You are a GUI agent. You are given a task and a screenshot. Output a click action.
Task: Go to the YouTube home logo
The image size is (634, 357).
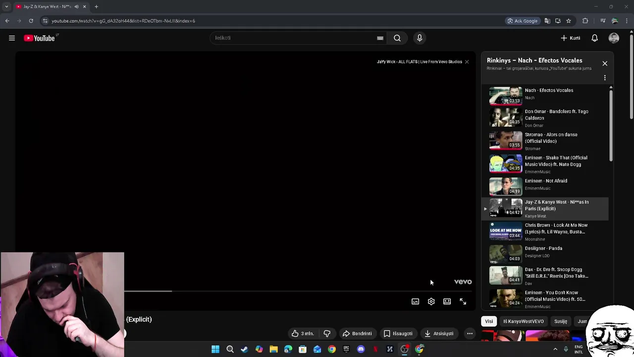coord(40,38)
